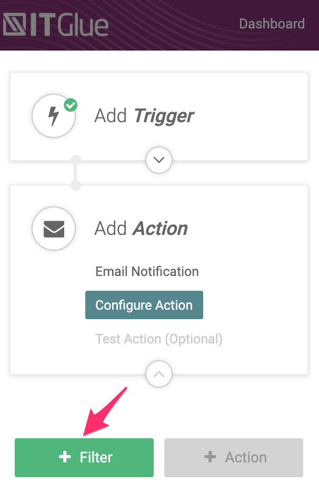The image size is (319, 493).
Task: Click the lightning bolt trigger icon
Action: 54,116
